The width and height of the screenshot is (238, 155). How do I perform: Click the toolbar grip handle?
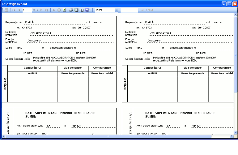click(3, 10)
